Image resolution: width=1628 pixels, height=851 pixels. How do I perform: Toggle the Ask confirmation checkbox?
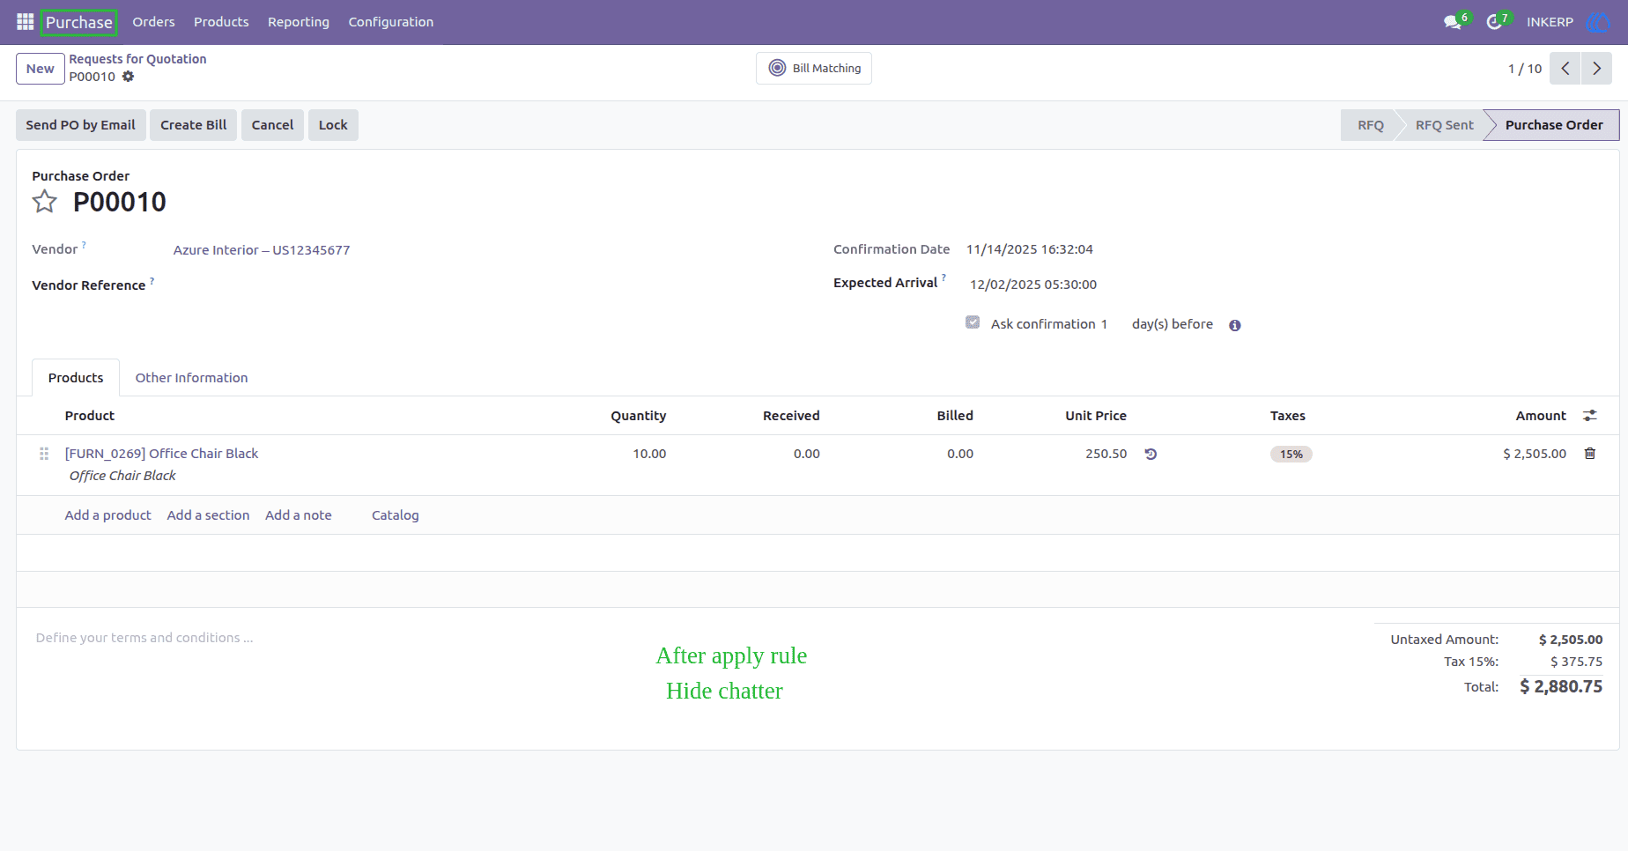[973, 322]
